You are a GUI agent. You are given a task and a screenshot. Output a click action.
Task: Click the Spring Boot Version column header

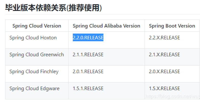click(172, 26)
